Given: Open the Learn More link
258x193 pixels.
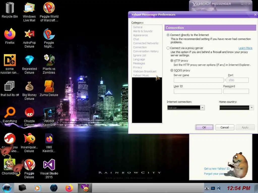Looking at the screenshot, I should click(x=245, y=48).
